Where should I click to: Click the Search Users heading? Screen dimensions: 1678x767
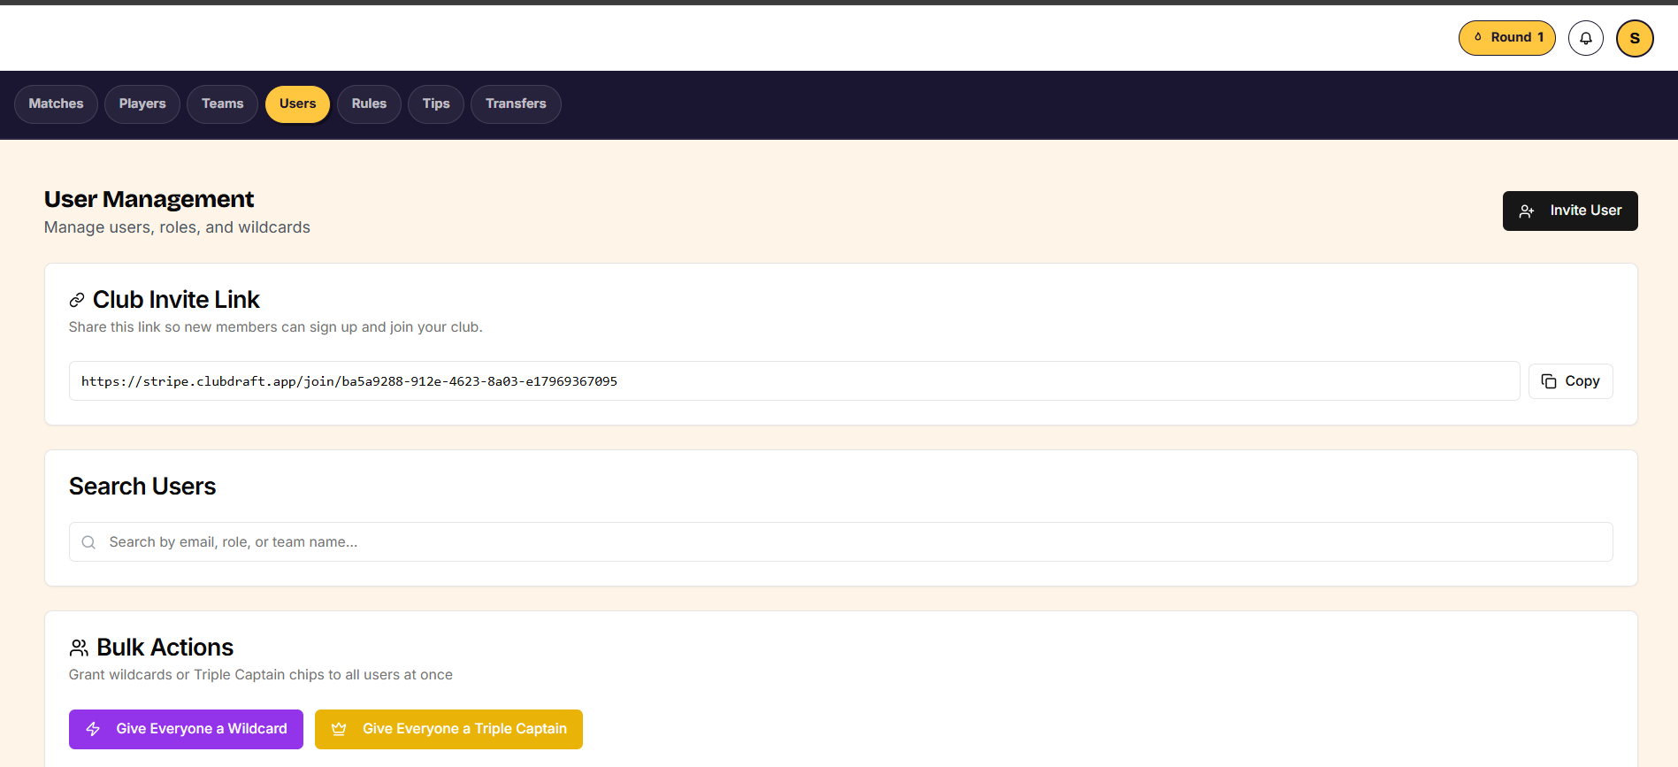pyautogui.click(x=142, y=487)
